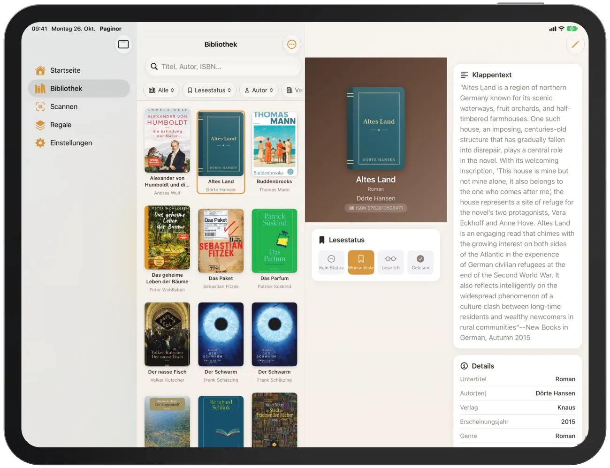The image size is (610, 468).
Task: Mark the book as Gelesen
Action: coord(420,262)
